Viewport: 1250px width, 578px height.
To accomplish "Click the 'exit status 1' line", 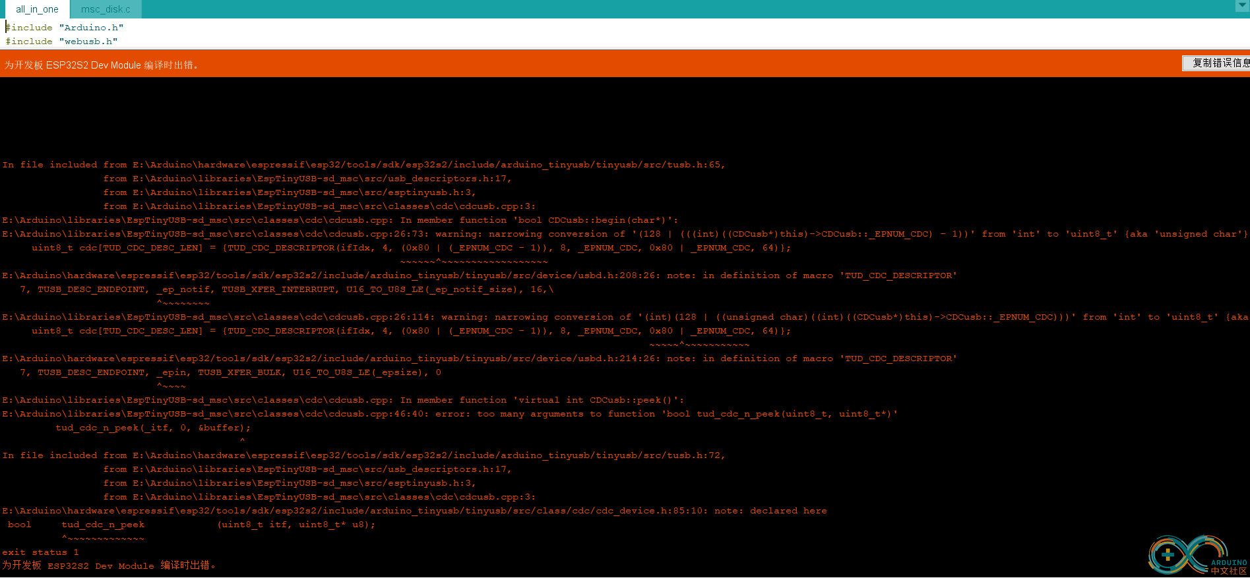I will pyautogui.click(x=40, y=552).
